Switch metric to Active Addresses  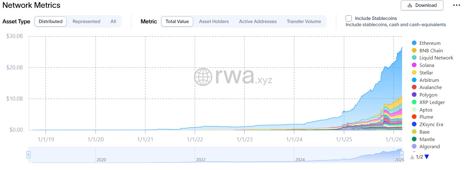258,21
